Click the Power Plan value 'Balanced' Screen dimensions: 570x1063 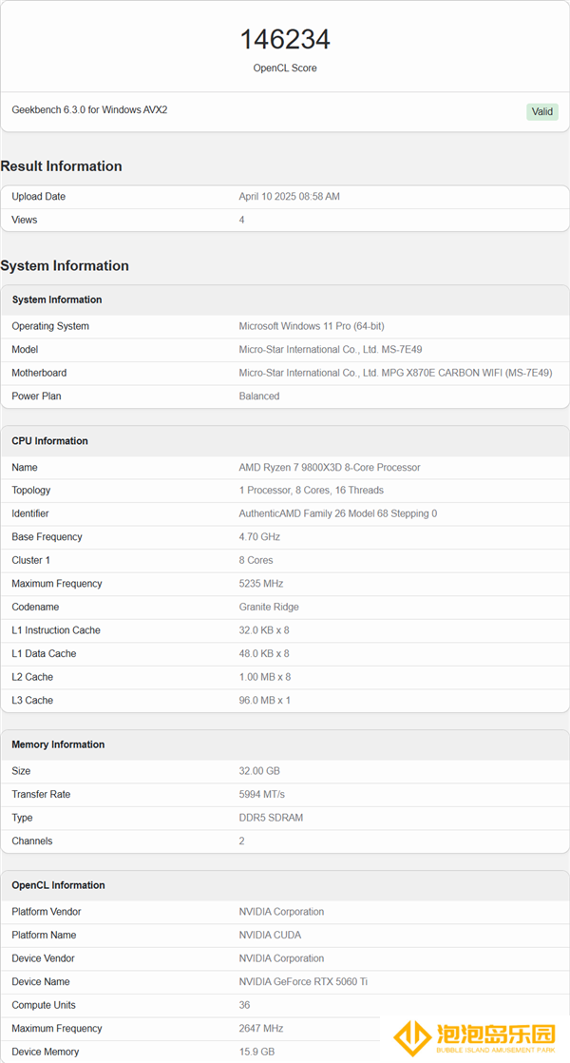coord(259,396)
